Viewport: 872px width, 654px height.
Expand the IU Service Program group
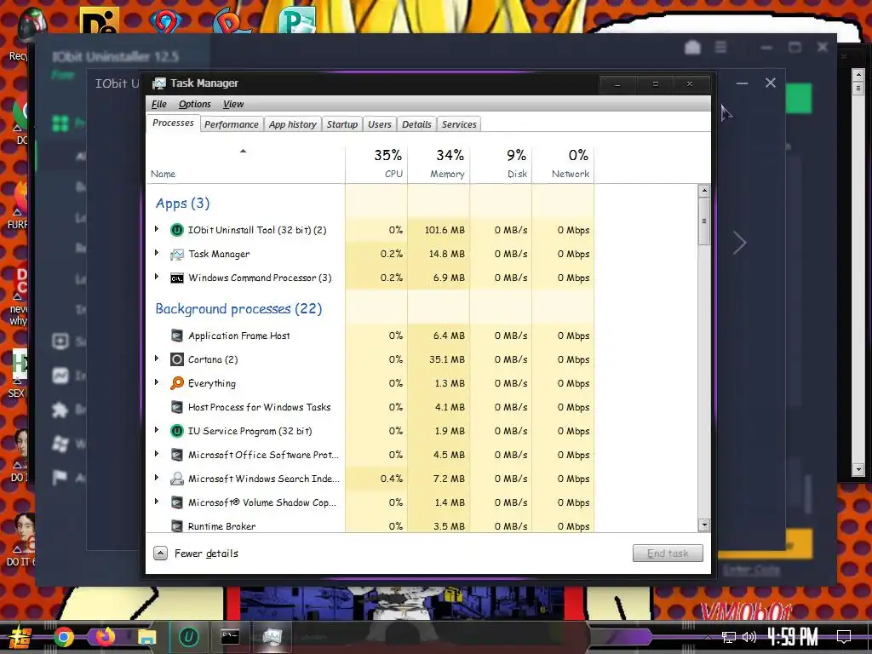coord(157,430)
